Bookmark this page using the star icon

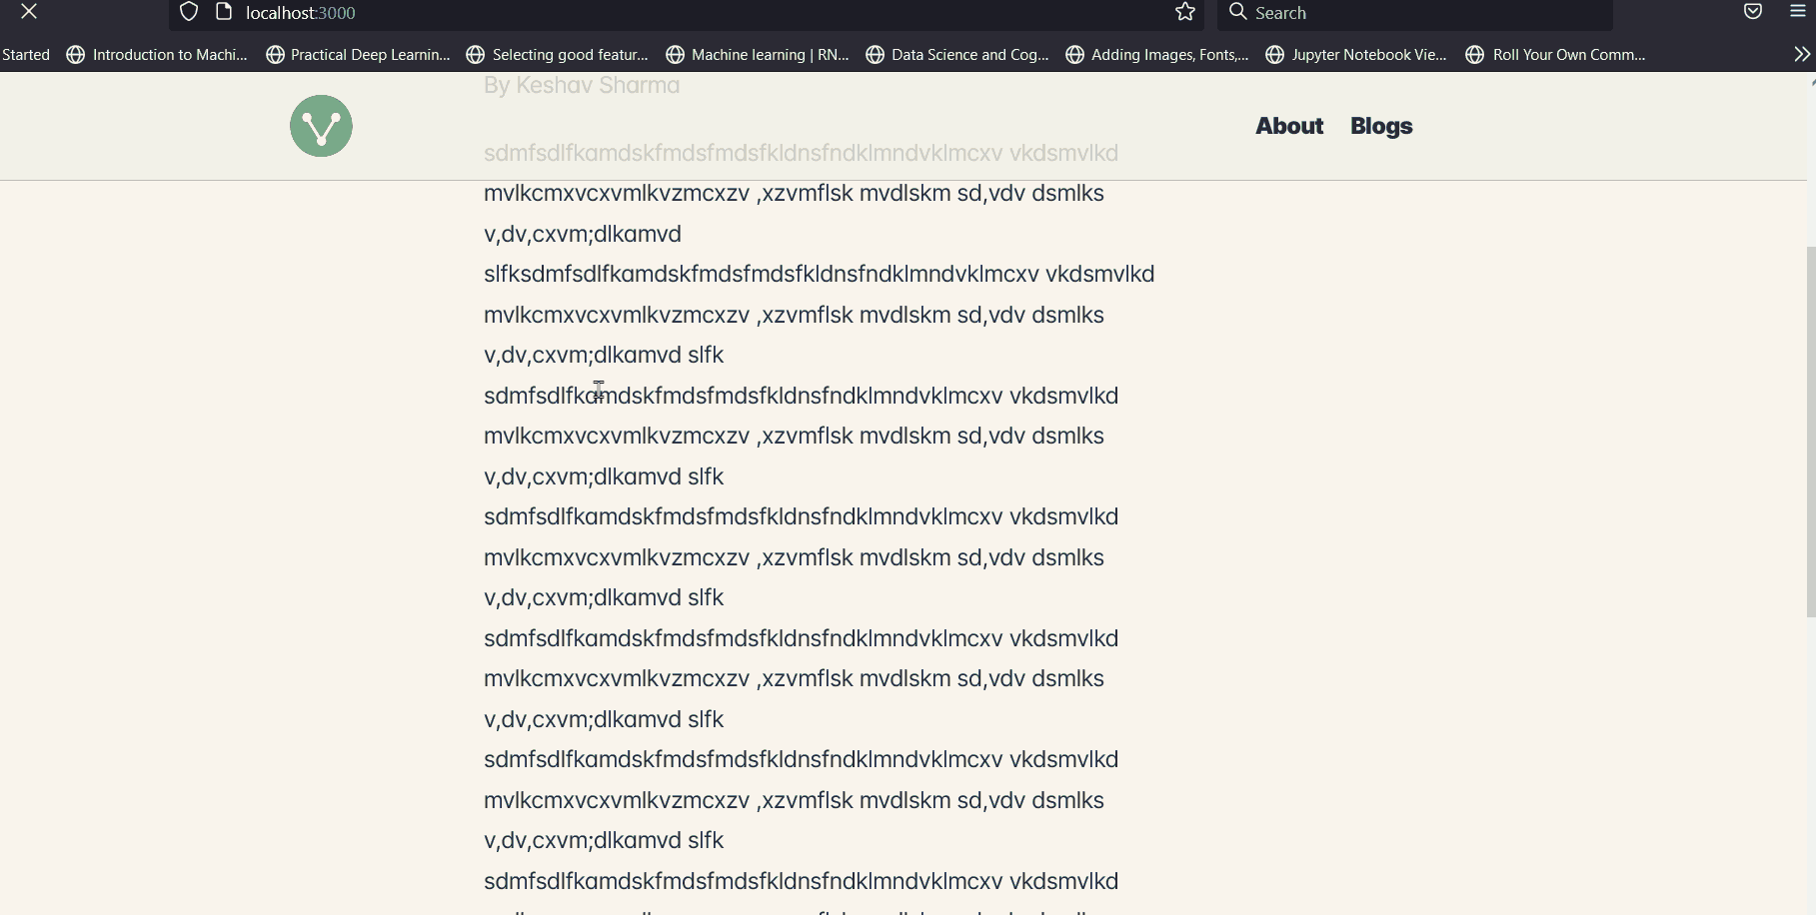(1185, 12)
